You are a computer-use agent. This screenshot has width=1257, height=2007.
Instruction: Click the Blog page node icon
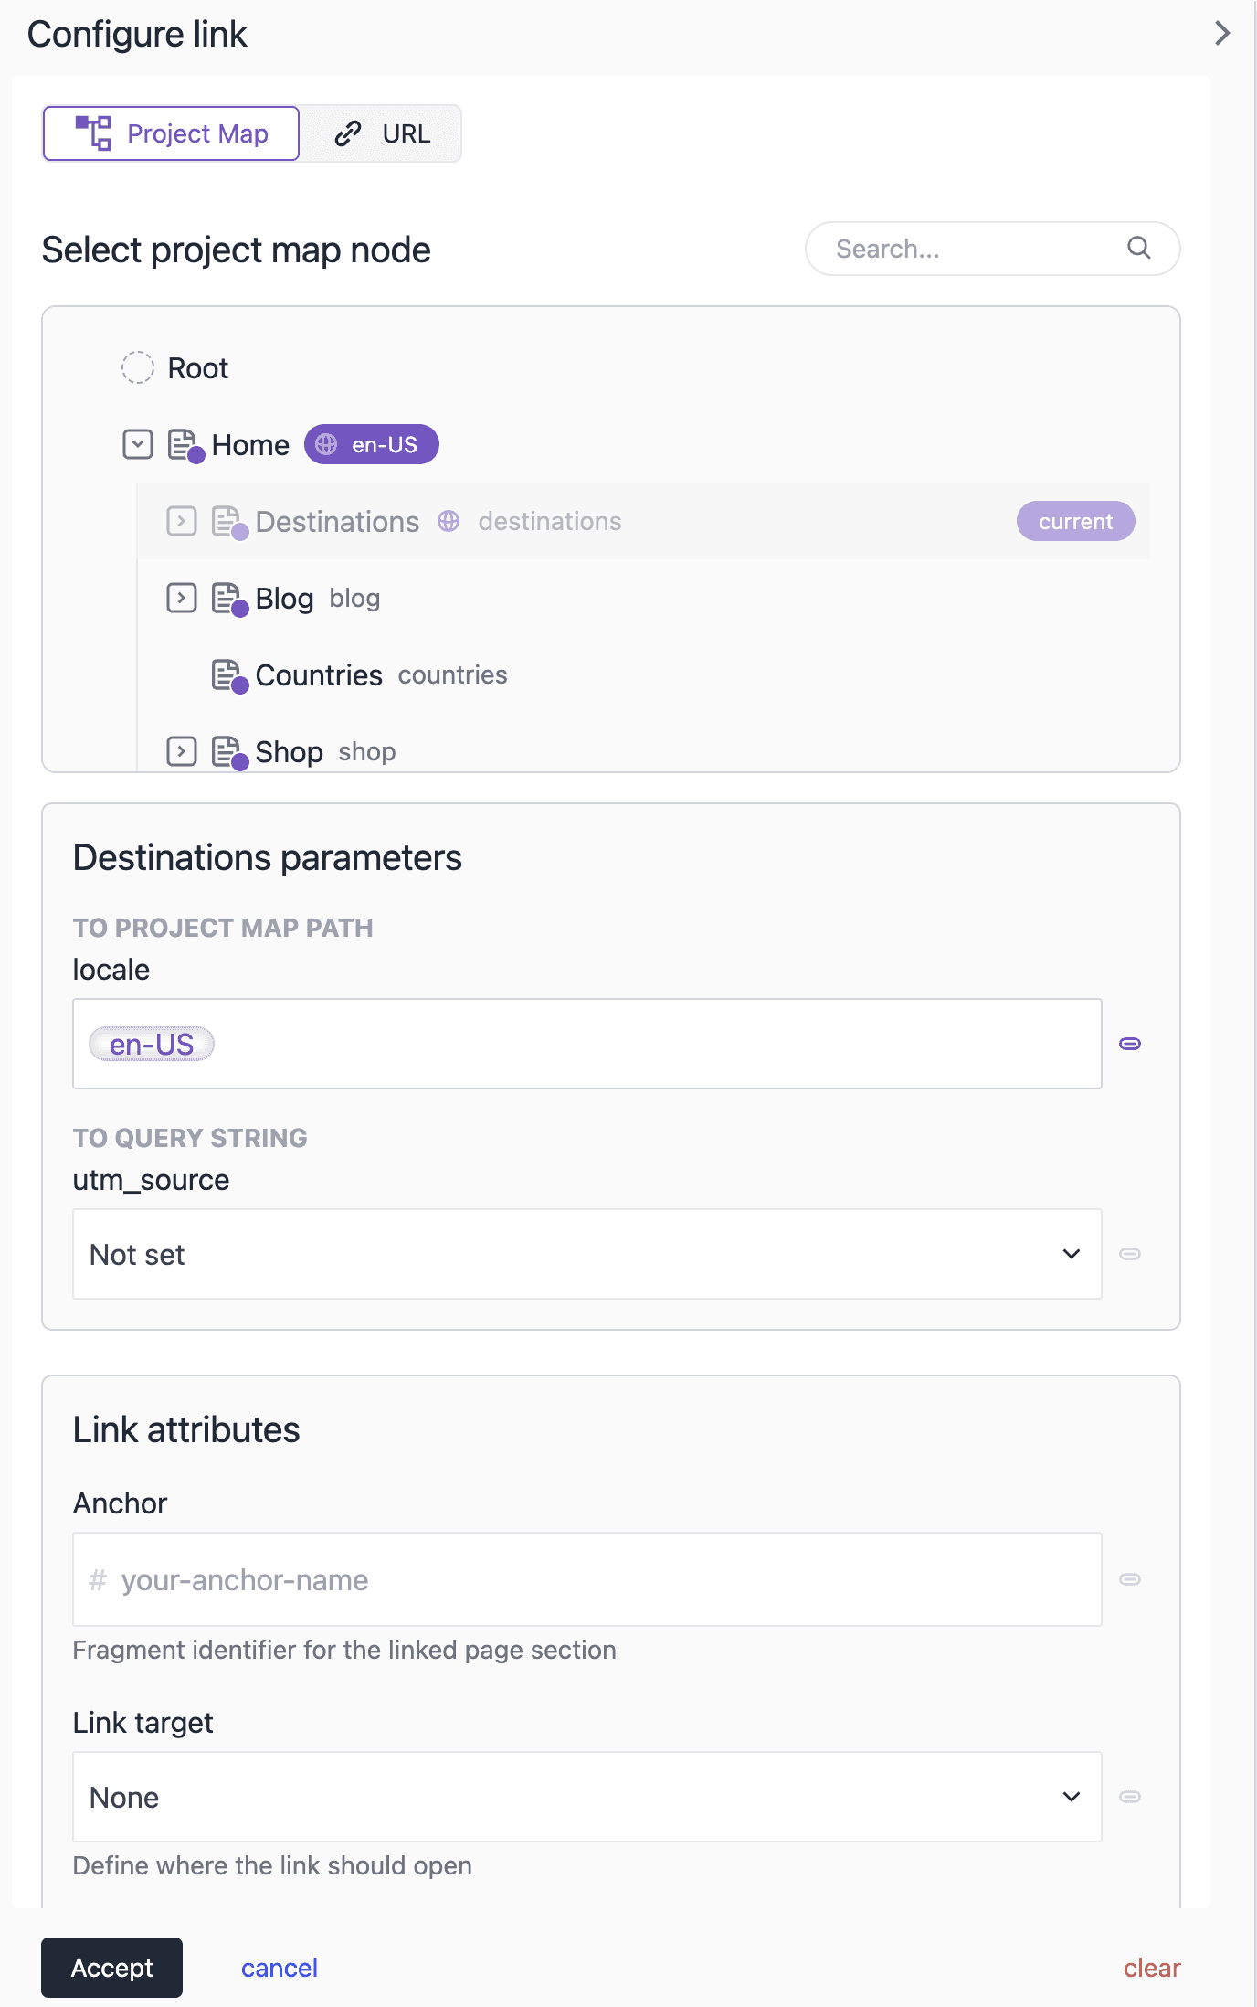pos(229,600)
